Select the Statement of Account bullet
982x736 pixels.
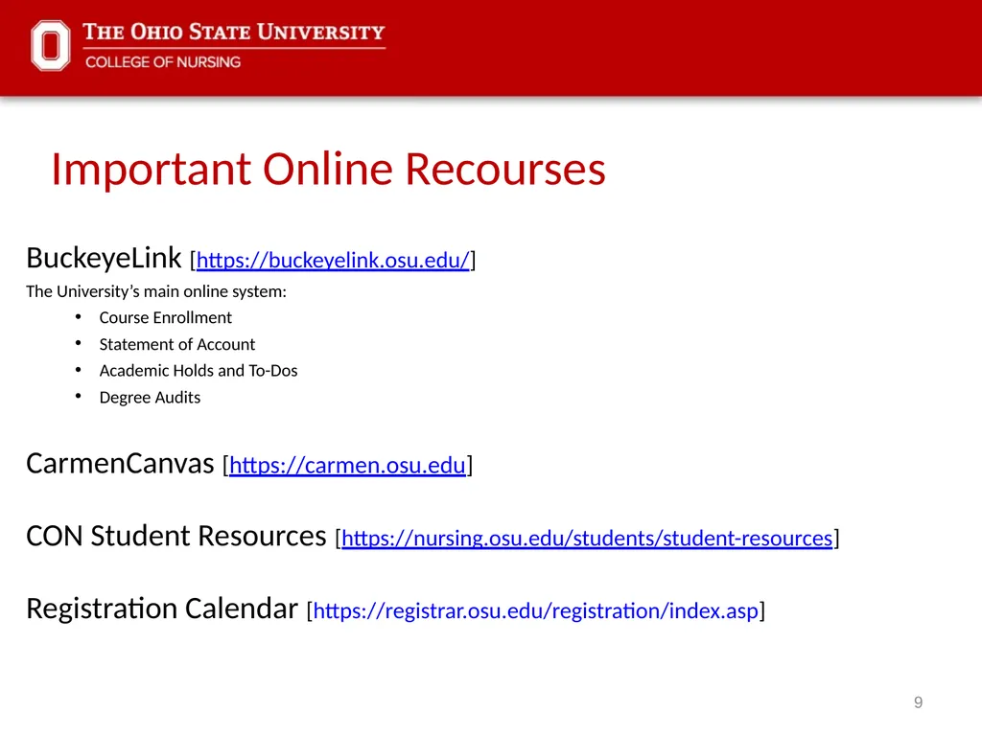click(177, 344)
